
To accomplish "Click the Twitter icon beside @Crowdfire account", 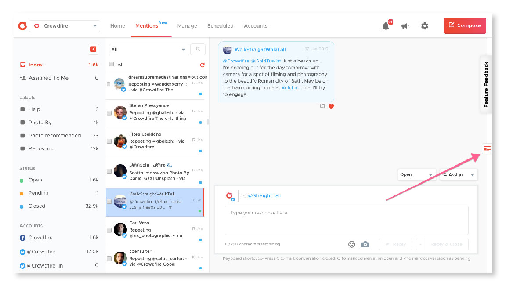I will pyautogui.click(x=22, y=252).
